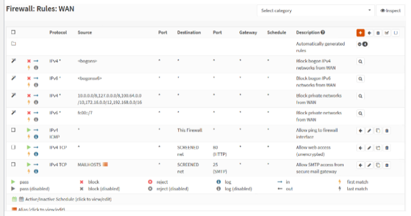This screenshot has height=216, width=411.
Task: Click the bogons source alias
Action: click(x=87, y=61)
